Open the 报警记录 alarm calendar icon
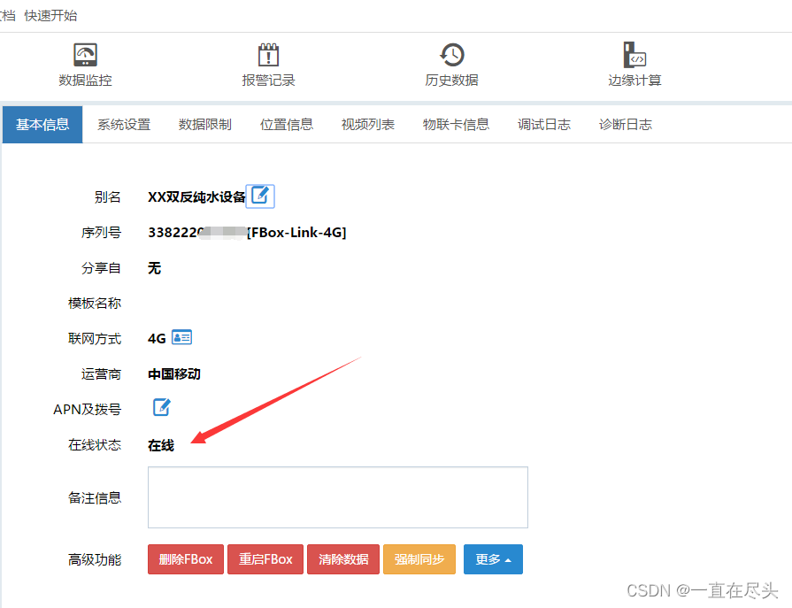 268,55
